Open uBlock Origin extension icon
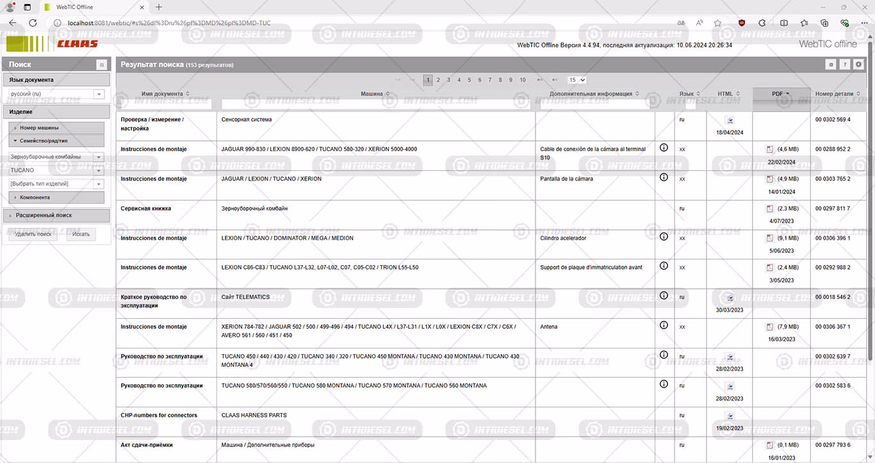The height and width of the screenshot is (463, 875). coord(742,23)
